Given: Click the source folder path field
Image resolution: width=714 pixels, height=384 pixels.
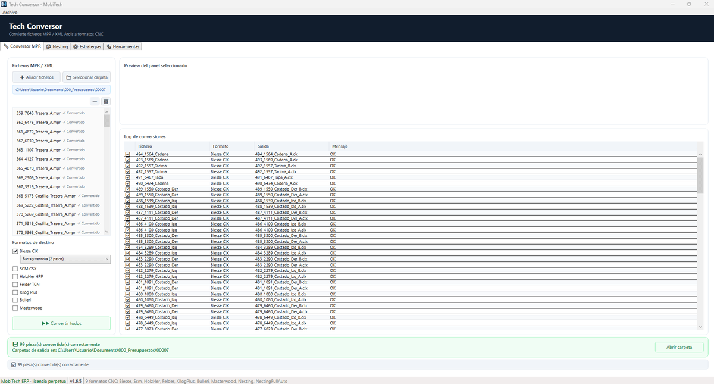Looking at the screenshot, I should click(61, 90).
